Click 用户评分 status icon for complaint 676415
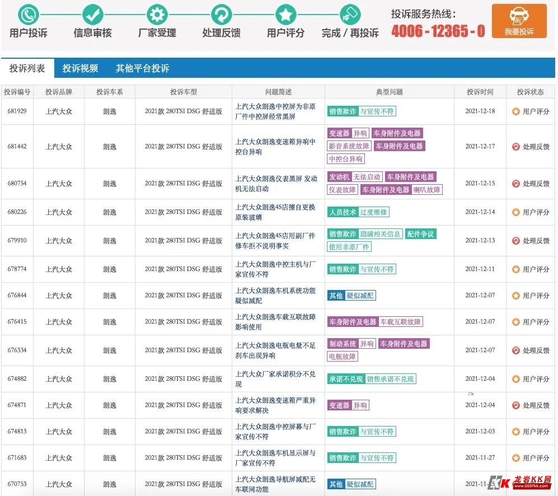The width and height of the screenshot is (558, 496). 515,322
